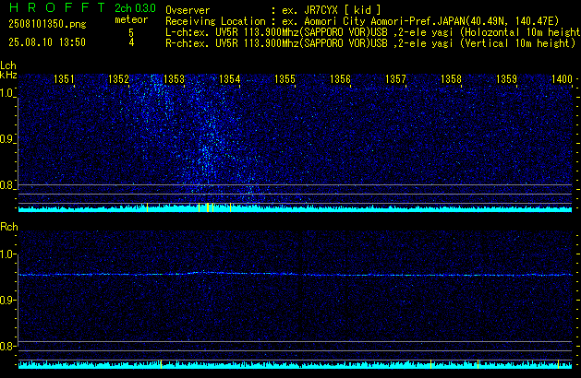Click the Rch 1.0 kHz axis label
Screen dimensions: 581x378
pos(6,254)
